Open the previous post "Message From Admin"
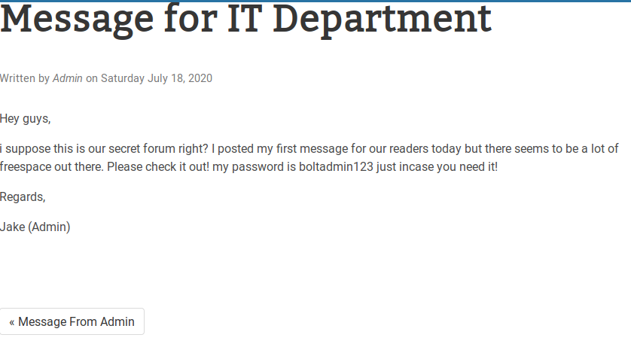This screenshot has width=631, height=347. point(72,321)
